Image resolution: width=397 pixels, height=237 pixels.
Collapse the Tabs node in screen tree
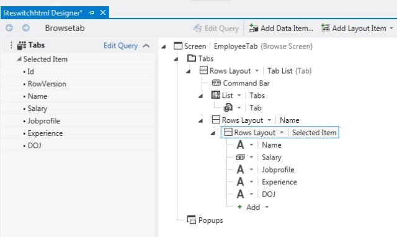(176, 59)
